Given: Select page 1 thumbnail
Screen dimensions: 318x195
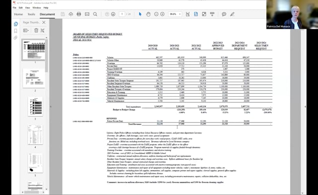Looking at the screenshot, I should click(x=33, y=50).
